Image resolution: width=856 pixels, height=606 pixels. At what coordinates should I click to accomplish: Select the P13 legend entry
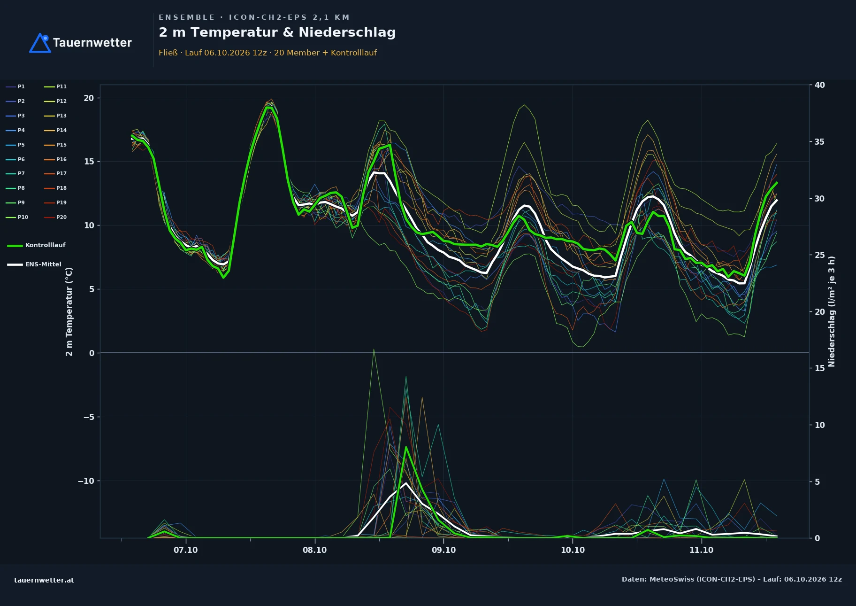(x=55, y=116)
